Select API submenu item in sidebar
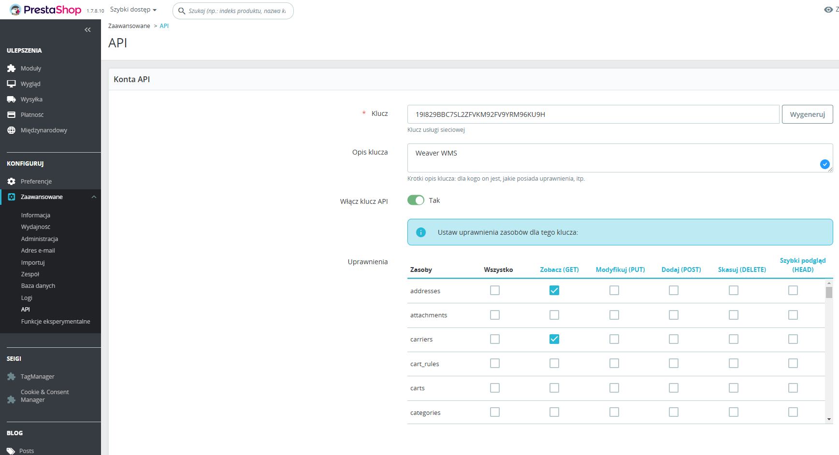This screenshot has width=839, height=455. click(x=26, y=309)
